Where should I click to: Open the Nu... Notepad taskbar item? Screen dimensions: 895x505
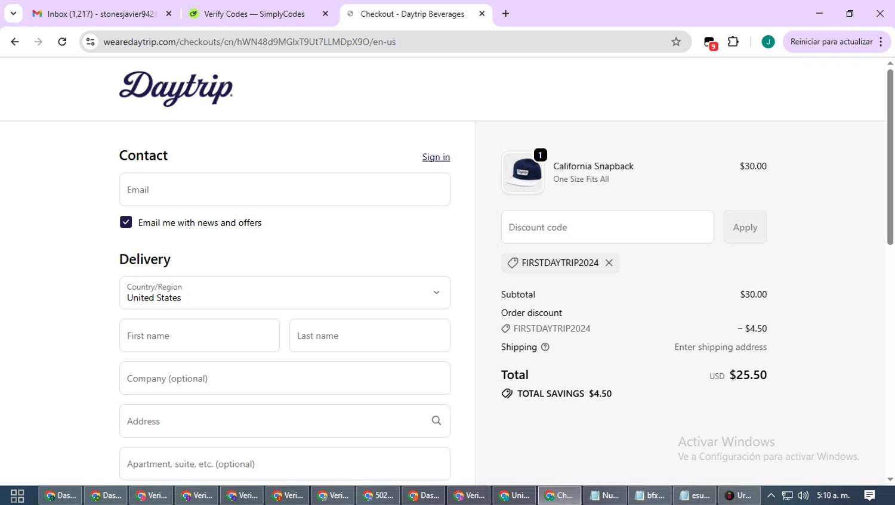click(605, 495)
